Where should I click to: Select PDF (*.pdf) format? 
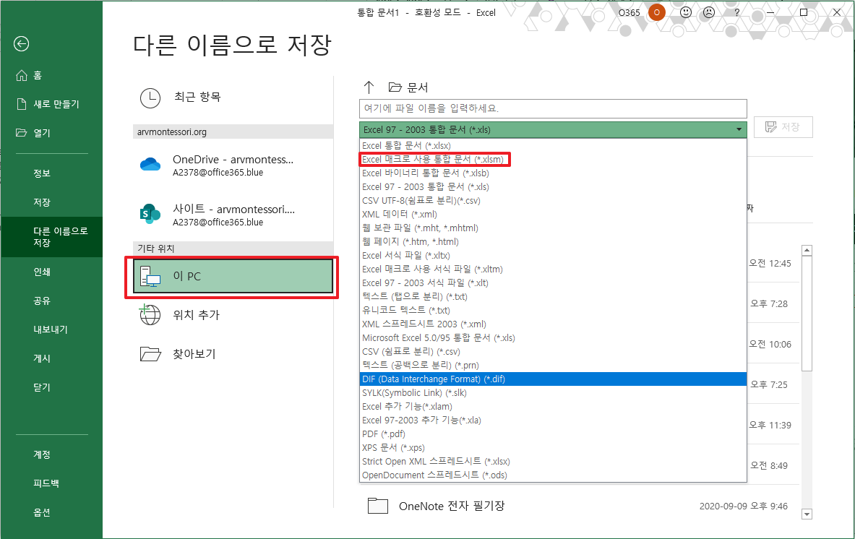coord(553,434)
